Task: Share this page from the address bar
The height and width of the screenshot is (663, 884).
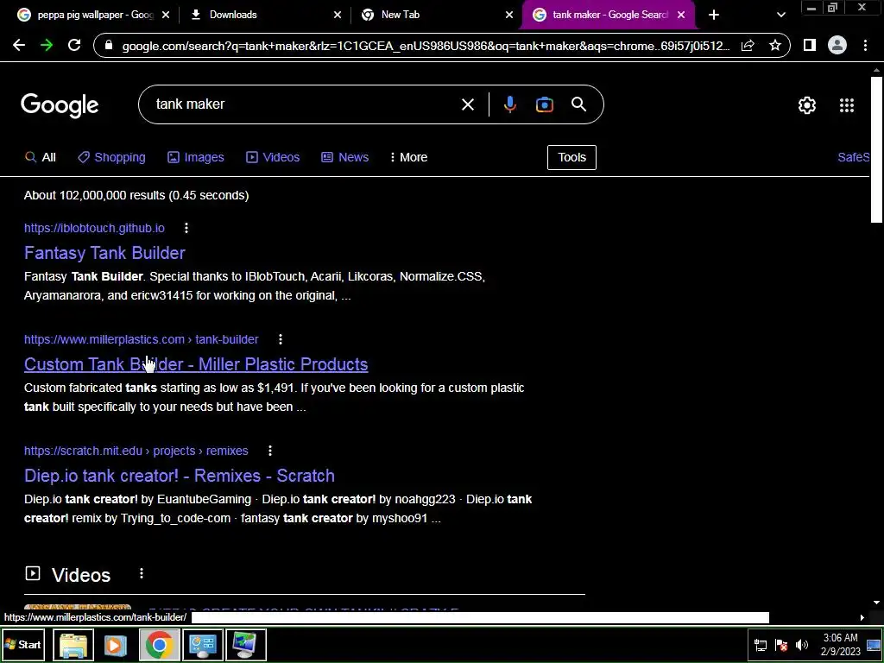Action: point(748,46)
